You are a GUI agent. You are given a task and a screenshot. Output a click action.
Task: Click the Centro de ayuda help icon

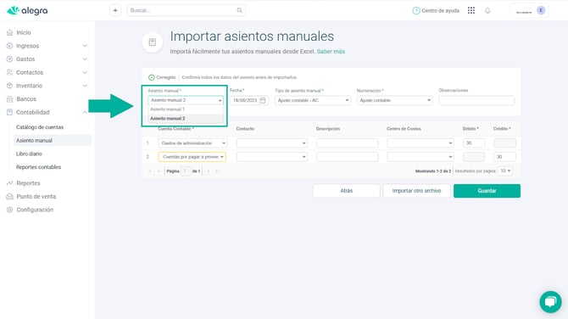pyautogui.click(x=416, y=11)
